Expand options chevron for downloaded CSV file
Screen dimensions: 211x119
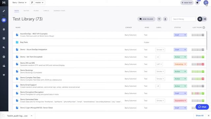tap(32, 116)
